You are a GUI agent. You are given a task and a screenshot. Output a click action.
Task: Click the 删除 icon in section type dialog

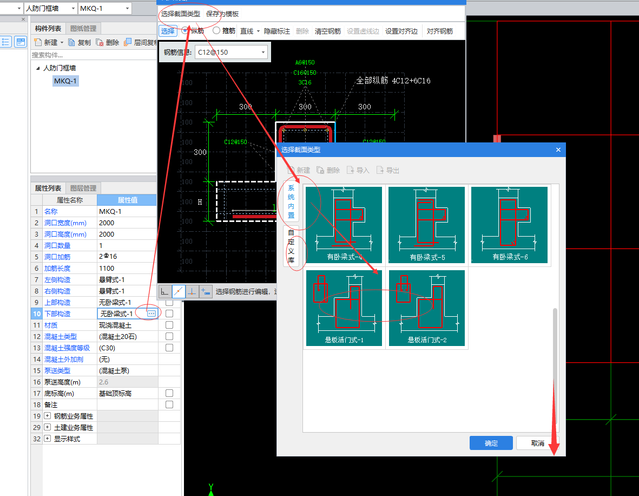click(x=321, y=170)
